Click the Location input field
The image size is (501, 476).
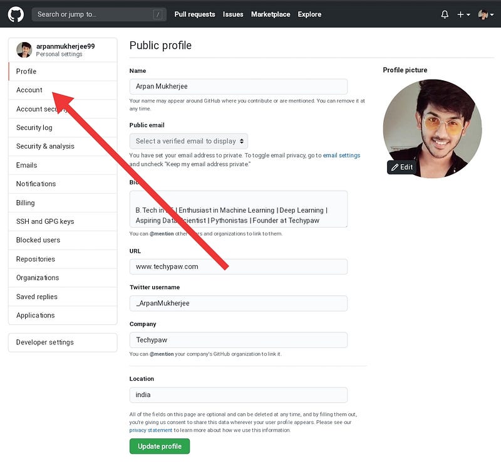tap(239, 394)
